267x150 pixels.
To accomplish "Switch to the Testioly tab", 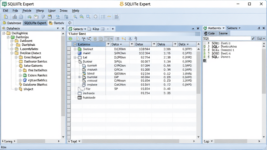I will click(x=57, y=23).
